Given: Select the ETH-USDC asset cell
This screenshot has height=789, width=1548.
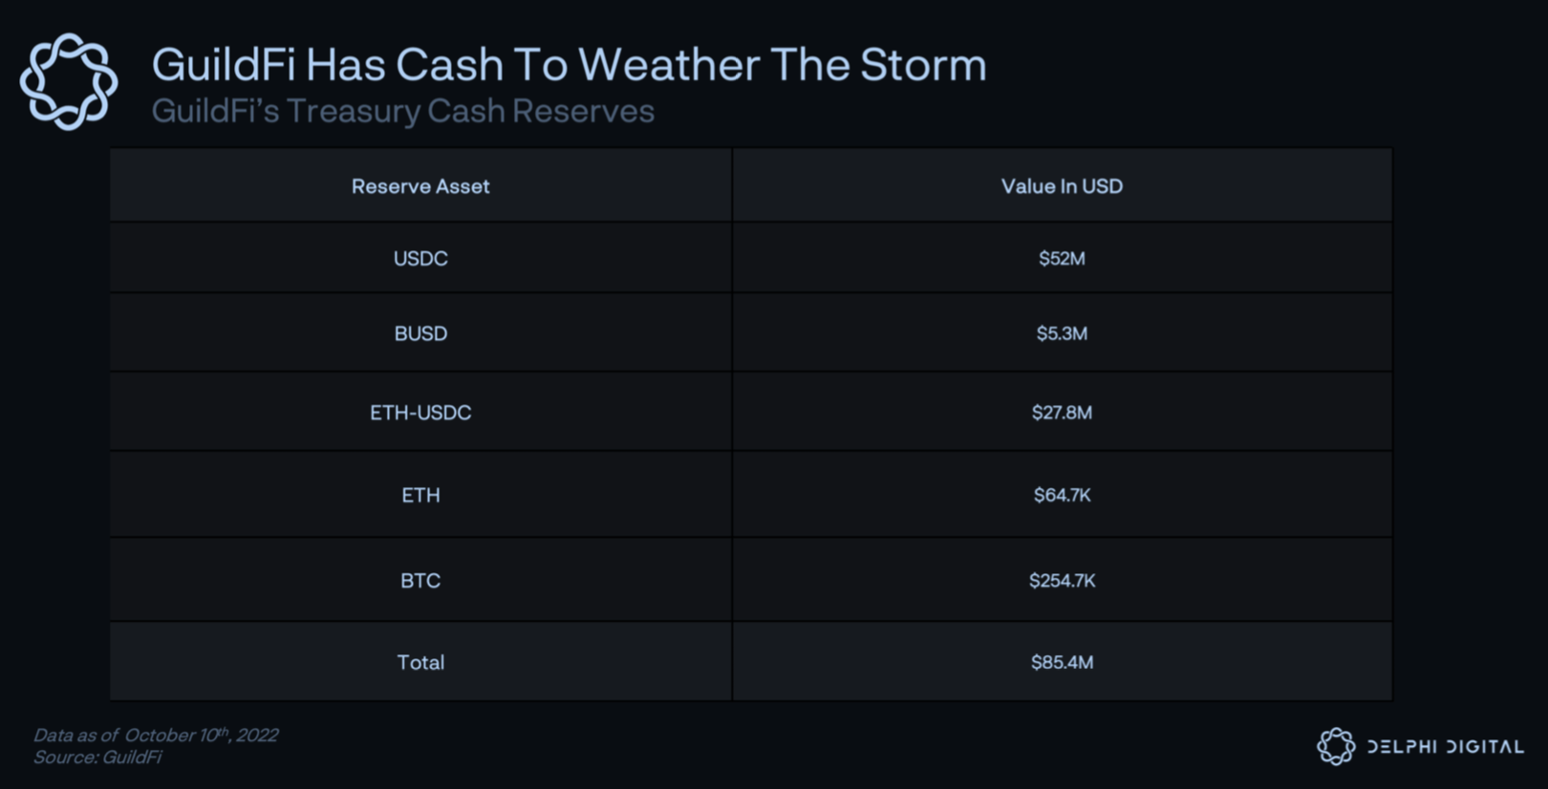Looking at the screenshot, I should point(420,413).
